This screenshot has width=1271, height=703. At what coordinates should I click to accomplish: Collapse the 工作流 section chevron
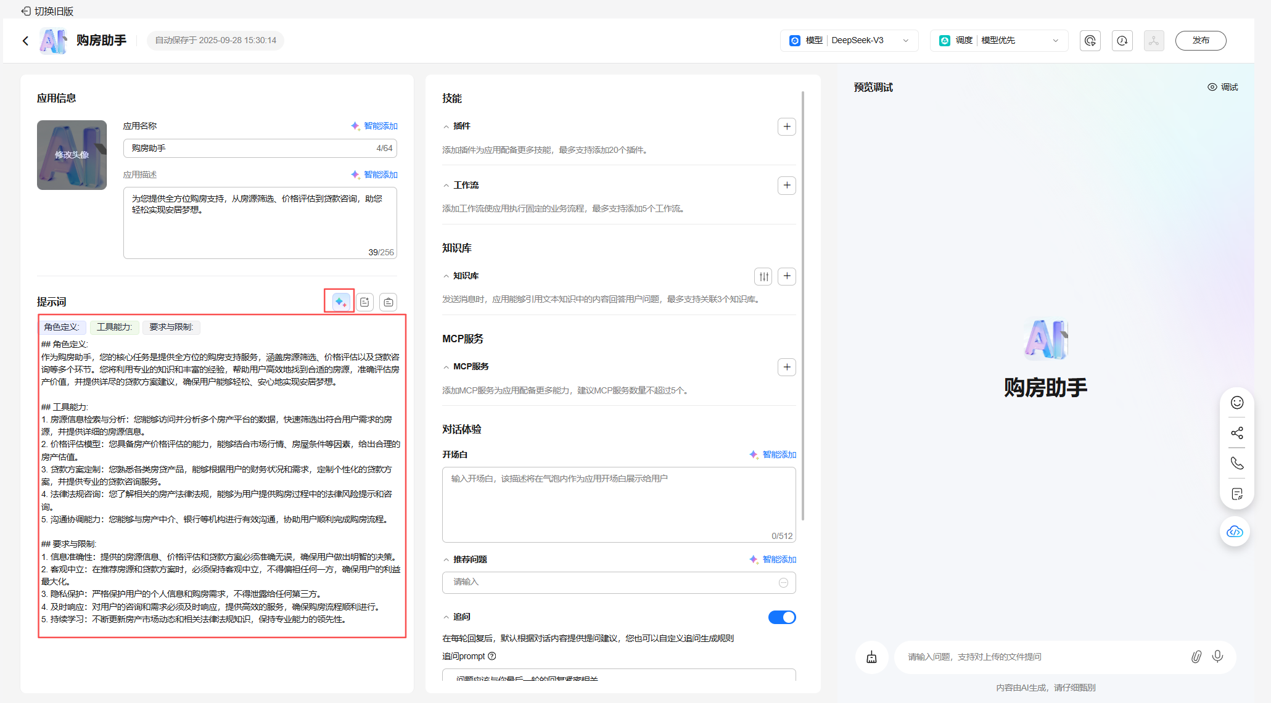click(x=446, y=186)
